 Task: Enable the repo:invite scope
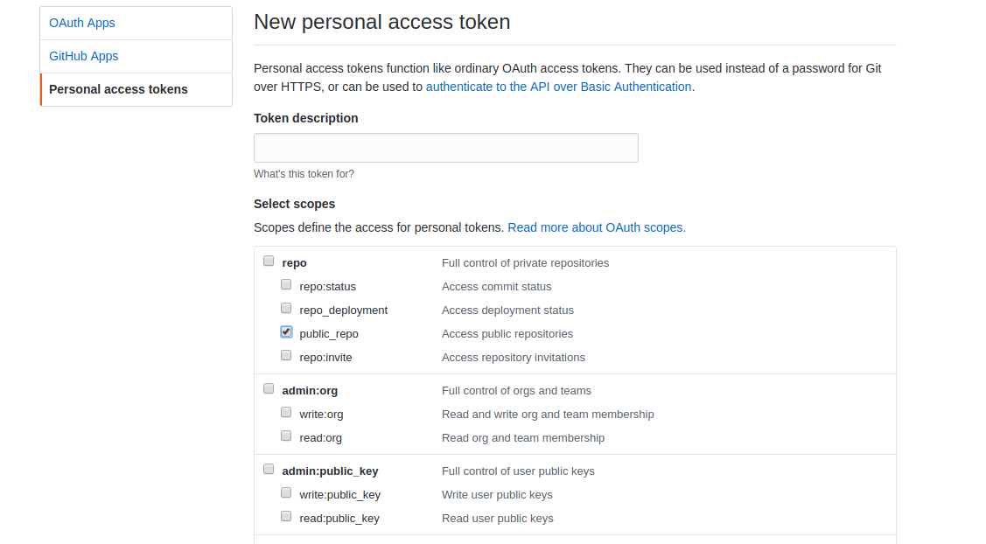tap(286, 355)
